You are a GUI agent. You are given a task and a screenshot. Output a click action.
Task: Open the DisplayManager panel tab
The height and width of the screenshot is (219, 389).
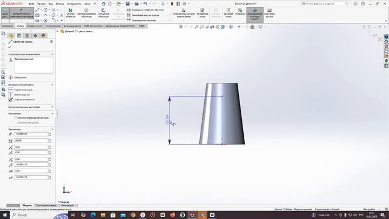43,36
